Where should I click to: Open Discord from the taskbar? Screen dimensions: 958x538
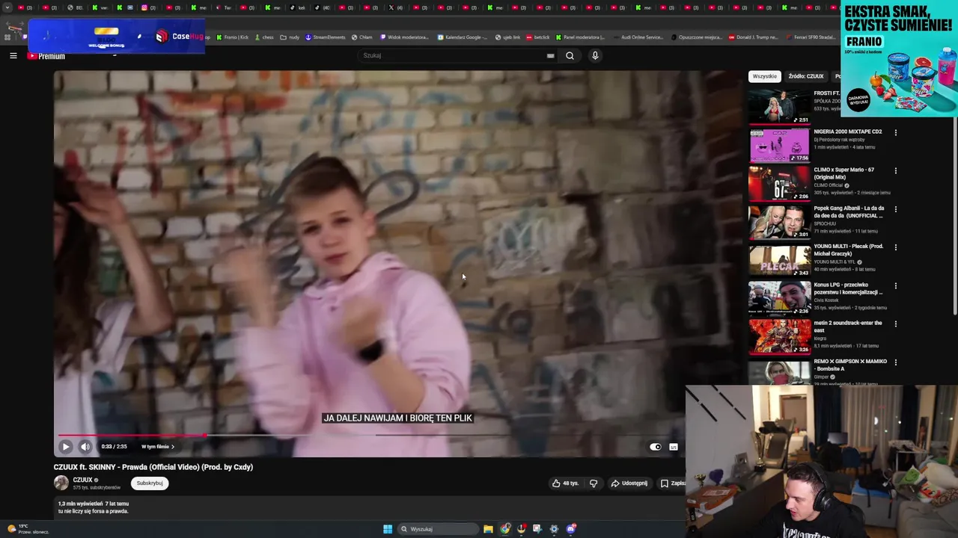571,529
